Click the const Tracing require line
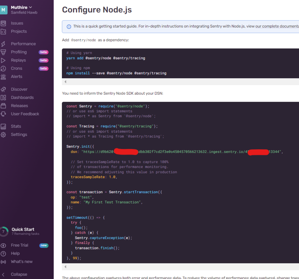The height and width of the screenshot is (279, 299). (112, 126)
